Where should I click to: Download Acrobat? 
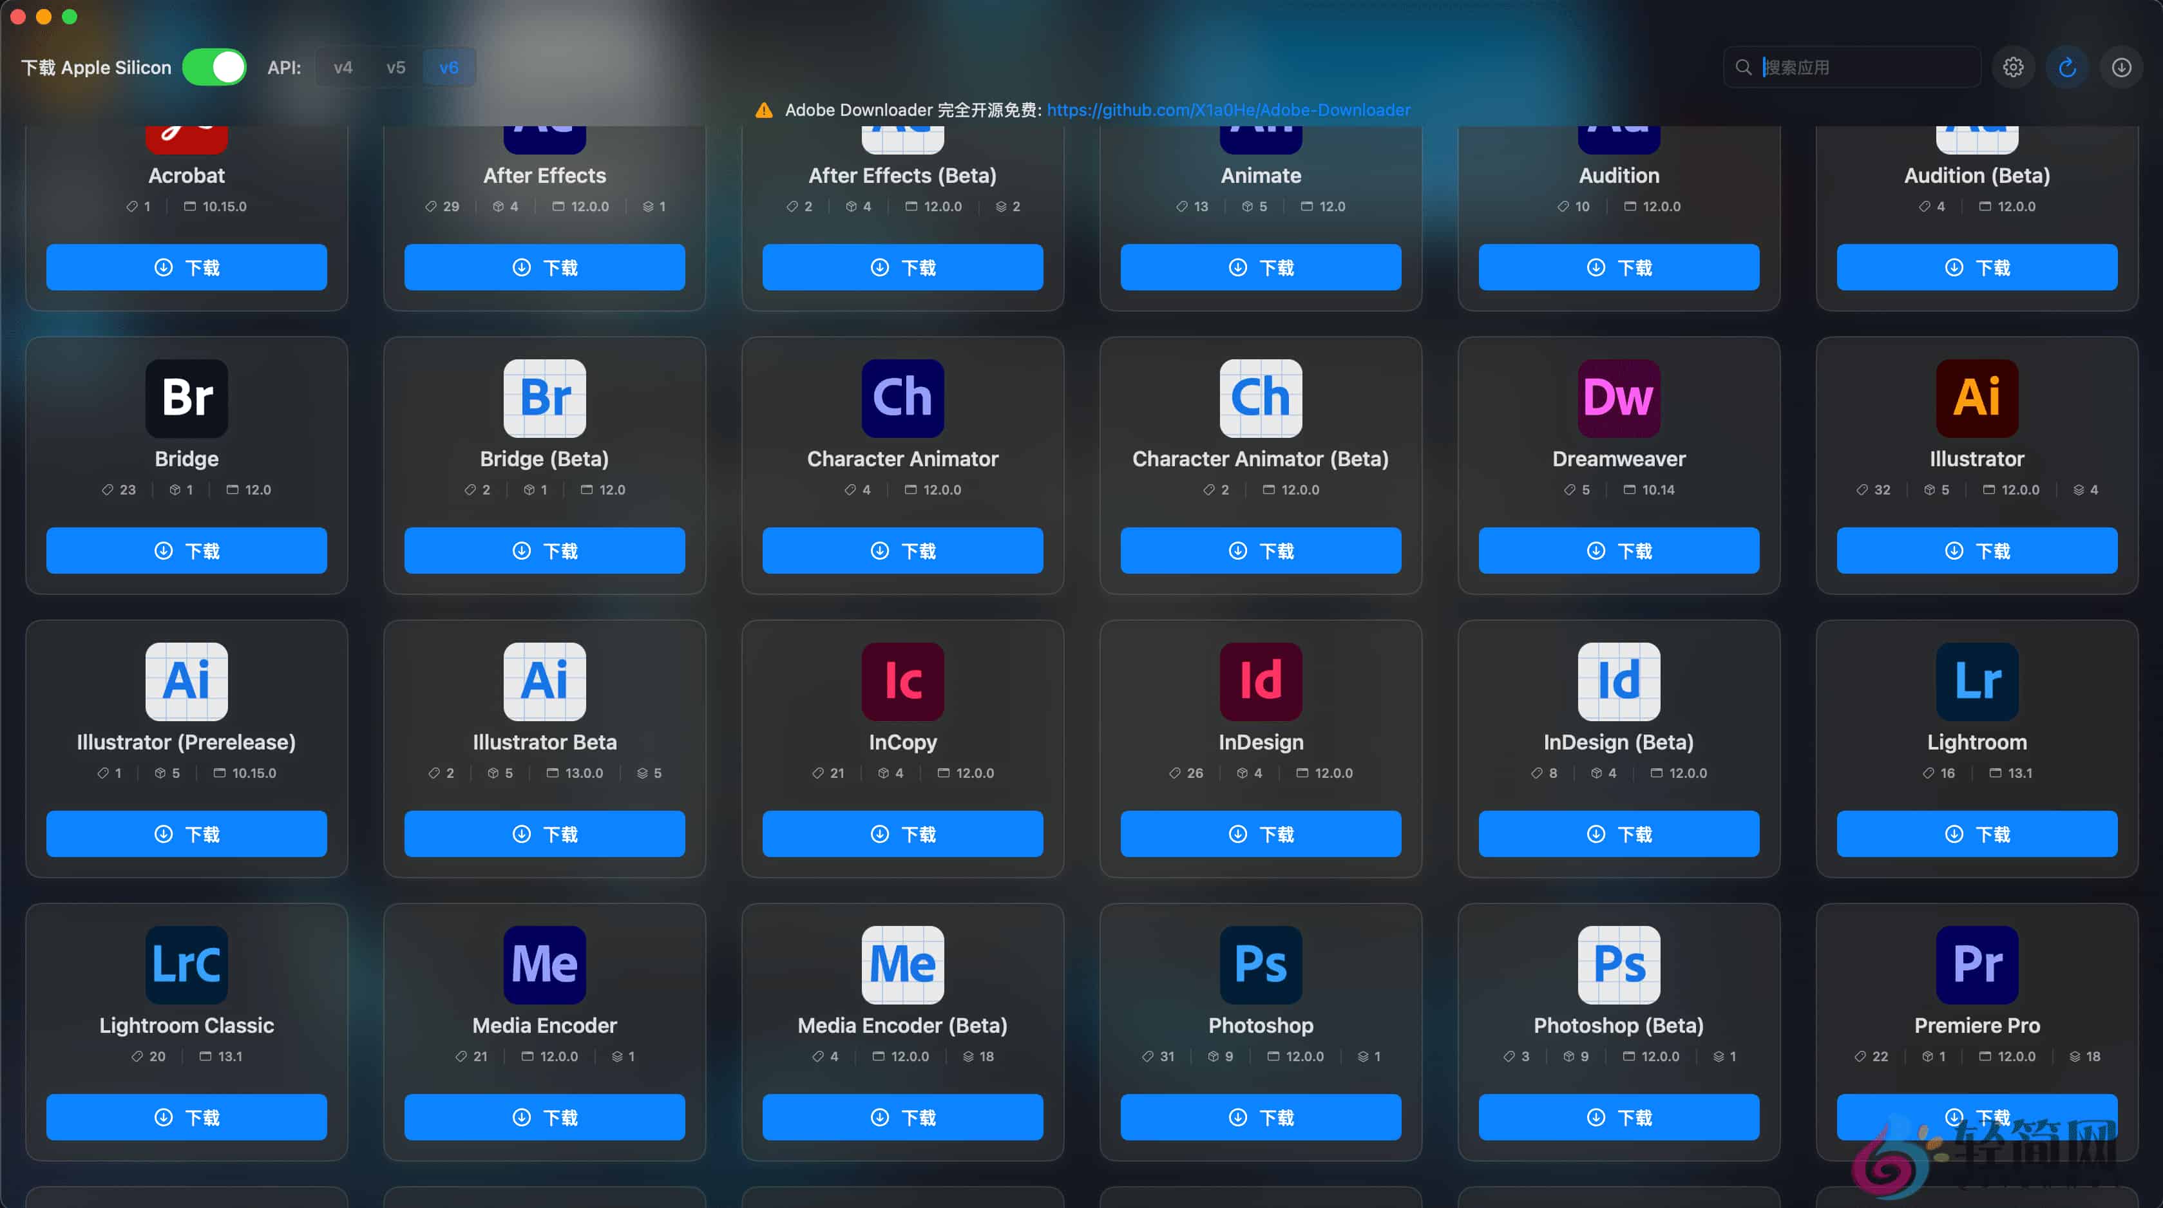tap(186, 267)
